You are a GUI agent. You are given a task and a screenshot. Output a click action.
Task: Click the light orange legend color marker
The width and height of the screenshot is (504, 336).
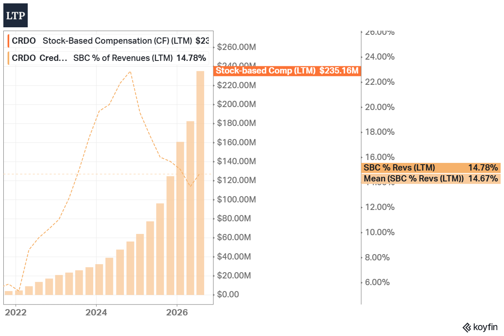point(8,58)
